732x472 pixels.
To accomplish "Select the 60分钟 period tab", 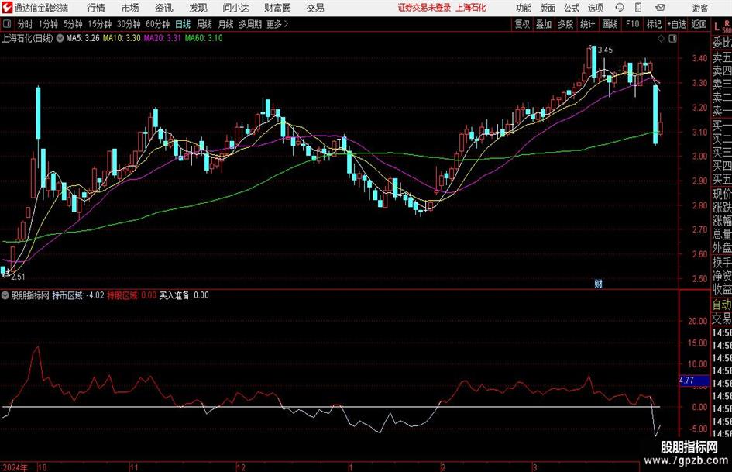I will [158, 24].
